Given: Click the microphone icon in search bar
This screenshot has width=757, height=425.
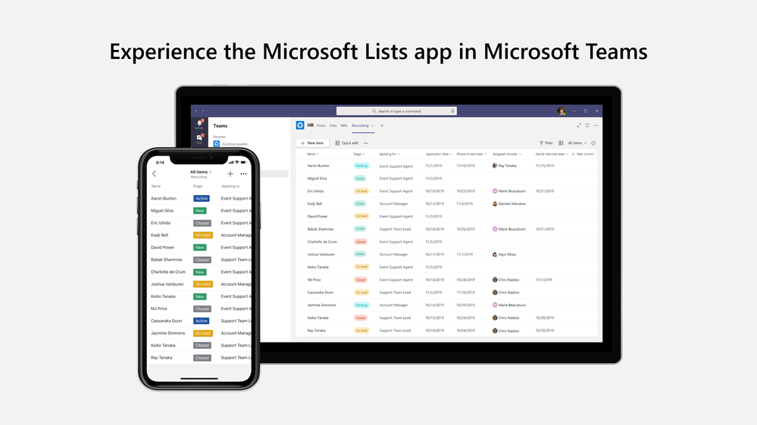Looking at the screenshot, I should (x=452, y=111).
